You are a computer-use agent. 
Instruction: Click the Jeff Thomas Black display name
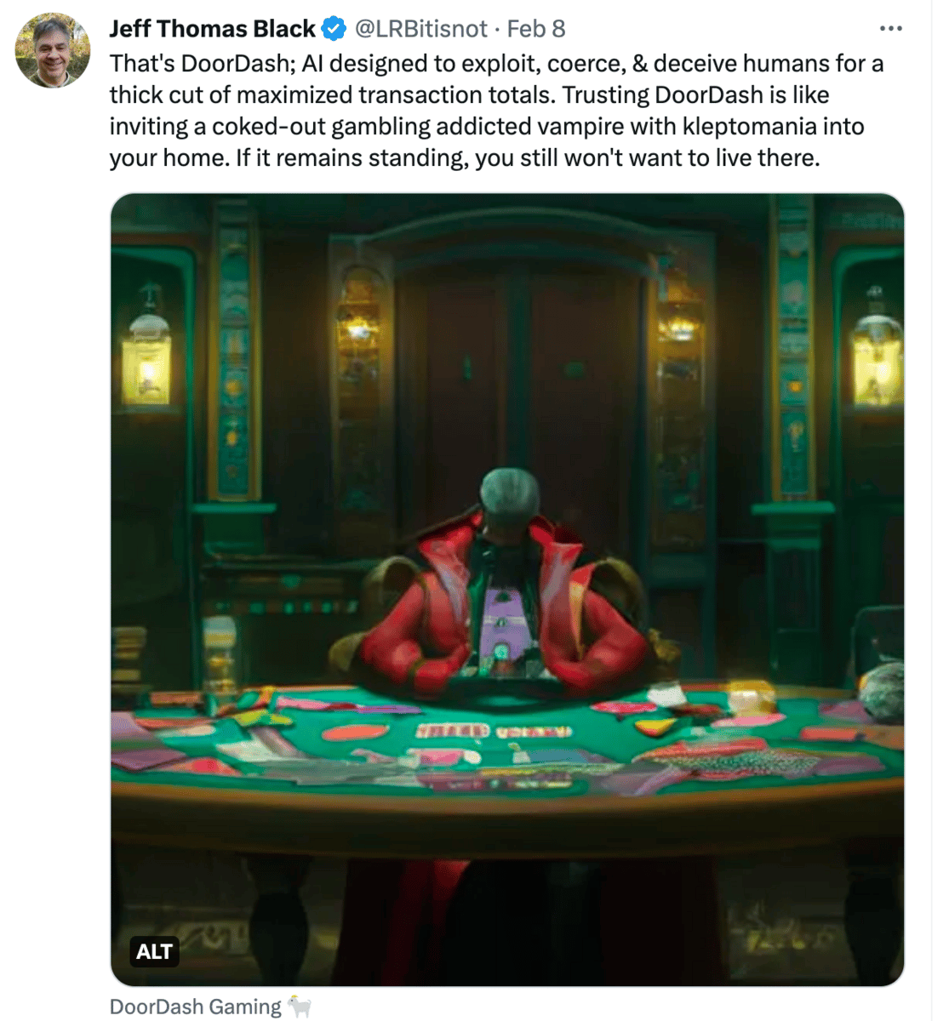pyautogui.click(x=212, y=29)
